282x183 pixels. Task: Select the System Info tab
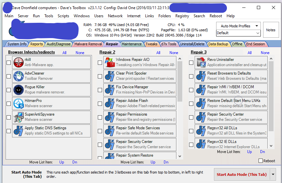coord(17,44)
